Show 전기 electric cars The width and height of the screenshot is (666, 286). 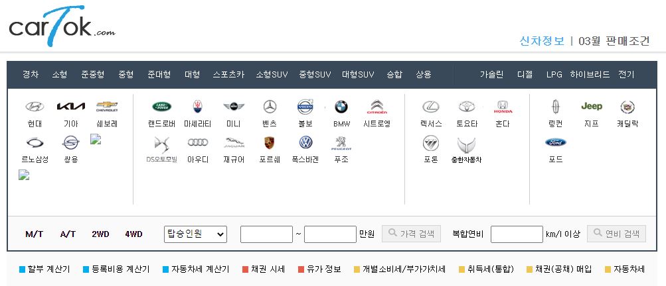626,75
